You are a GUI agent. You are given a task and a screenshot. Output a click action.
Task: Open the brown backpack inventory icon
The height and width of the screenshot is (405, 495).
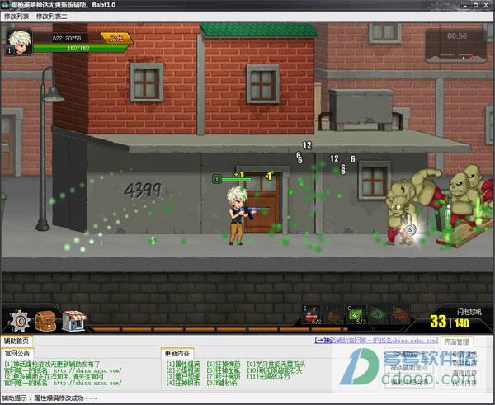point(45,321)
